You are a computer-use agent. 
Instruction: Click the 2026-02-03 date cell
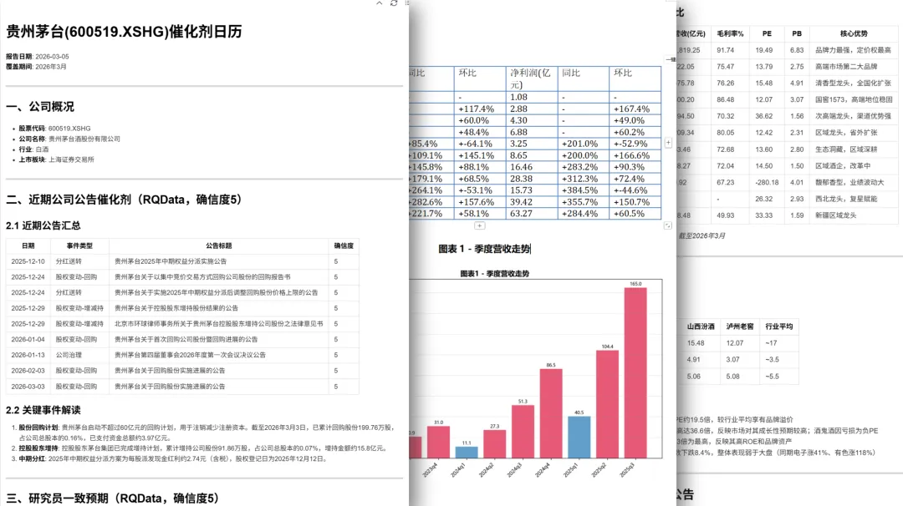[x=28, y=370]
